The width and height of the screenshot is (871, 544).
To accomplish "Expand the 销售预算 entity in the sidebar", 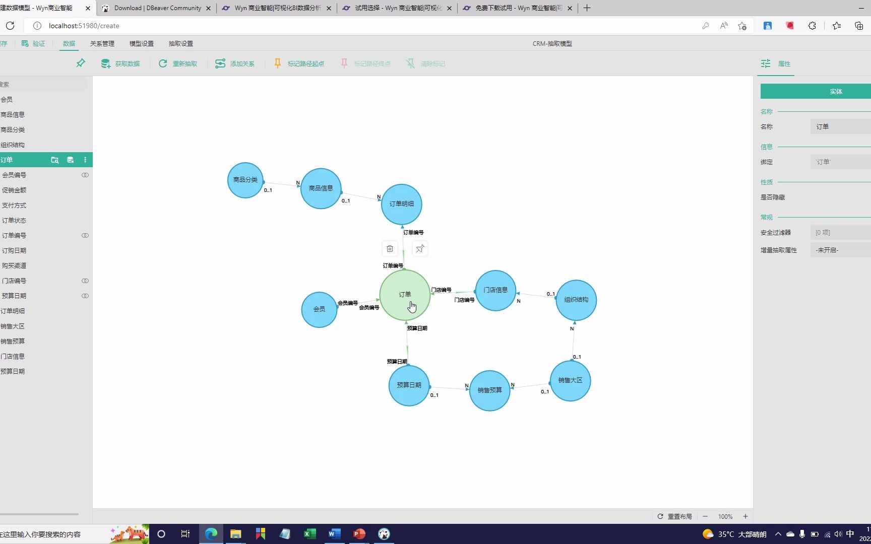I will [46, 342].
